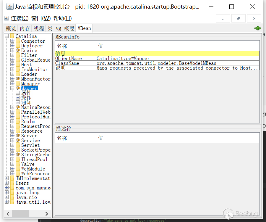Screen dimensions: 266x222
Task: Switch to the 线程 tab
Action: pyautogui.click(x=38, y=28)
